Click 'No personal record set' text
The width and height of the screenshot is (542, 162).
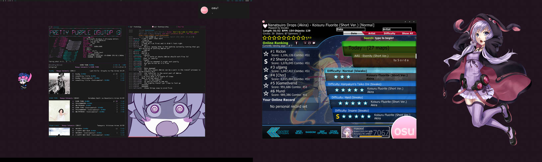click(289, 106)
